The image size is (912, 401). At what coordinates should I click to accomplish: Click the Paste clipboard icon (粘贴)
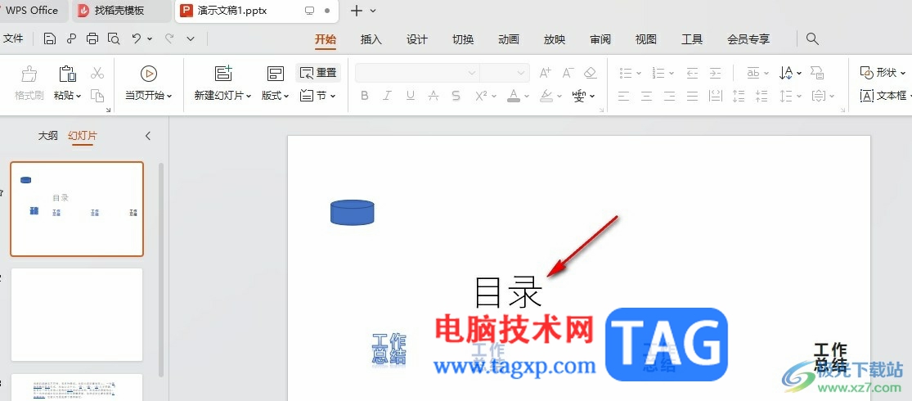67,74
